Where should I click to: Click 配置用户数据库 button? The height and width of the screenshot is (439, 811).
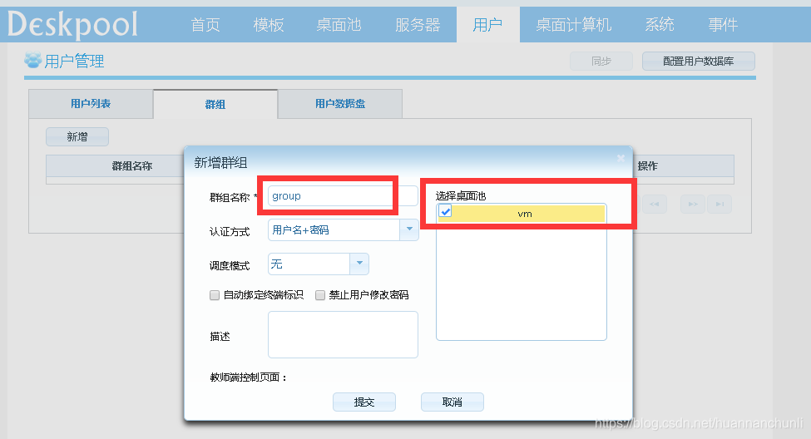pyautogui.click(x=698, y=61)
